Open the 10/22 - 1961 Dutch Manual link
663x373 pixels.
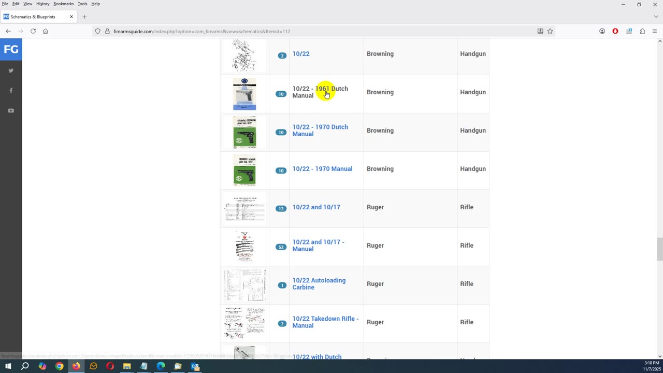coord(320,92)
